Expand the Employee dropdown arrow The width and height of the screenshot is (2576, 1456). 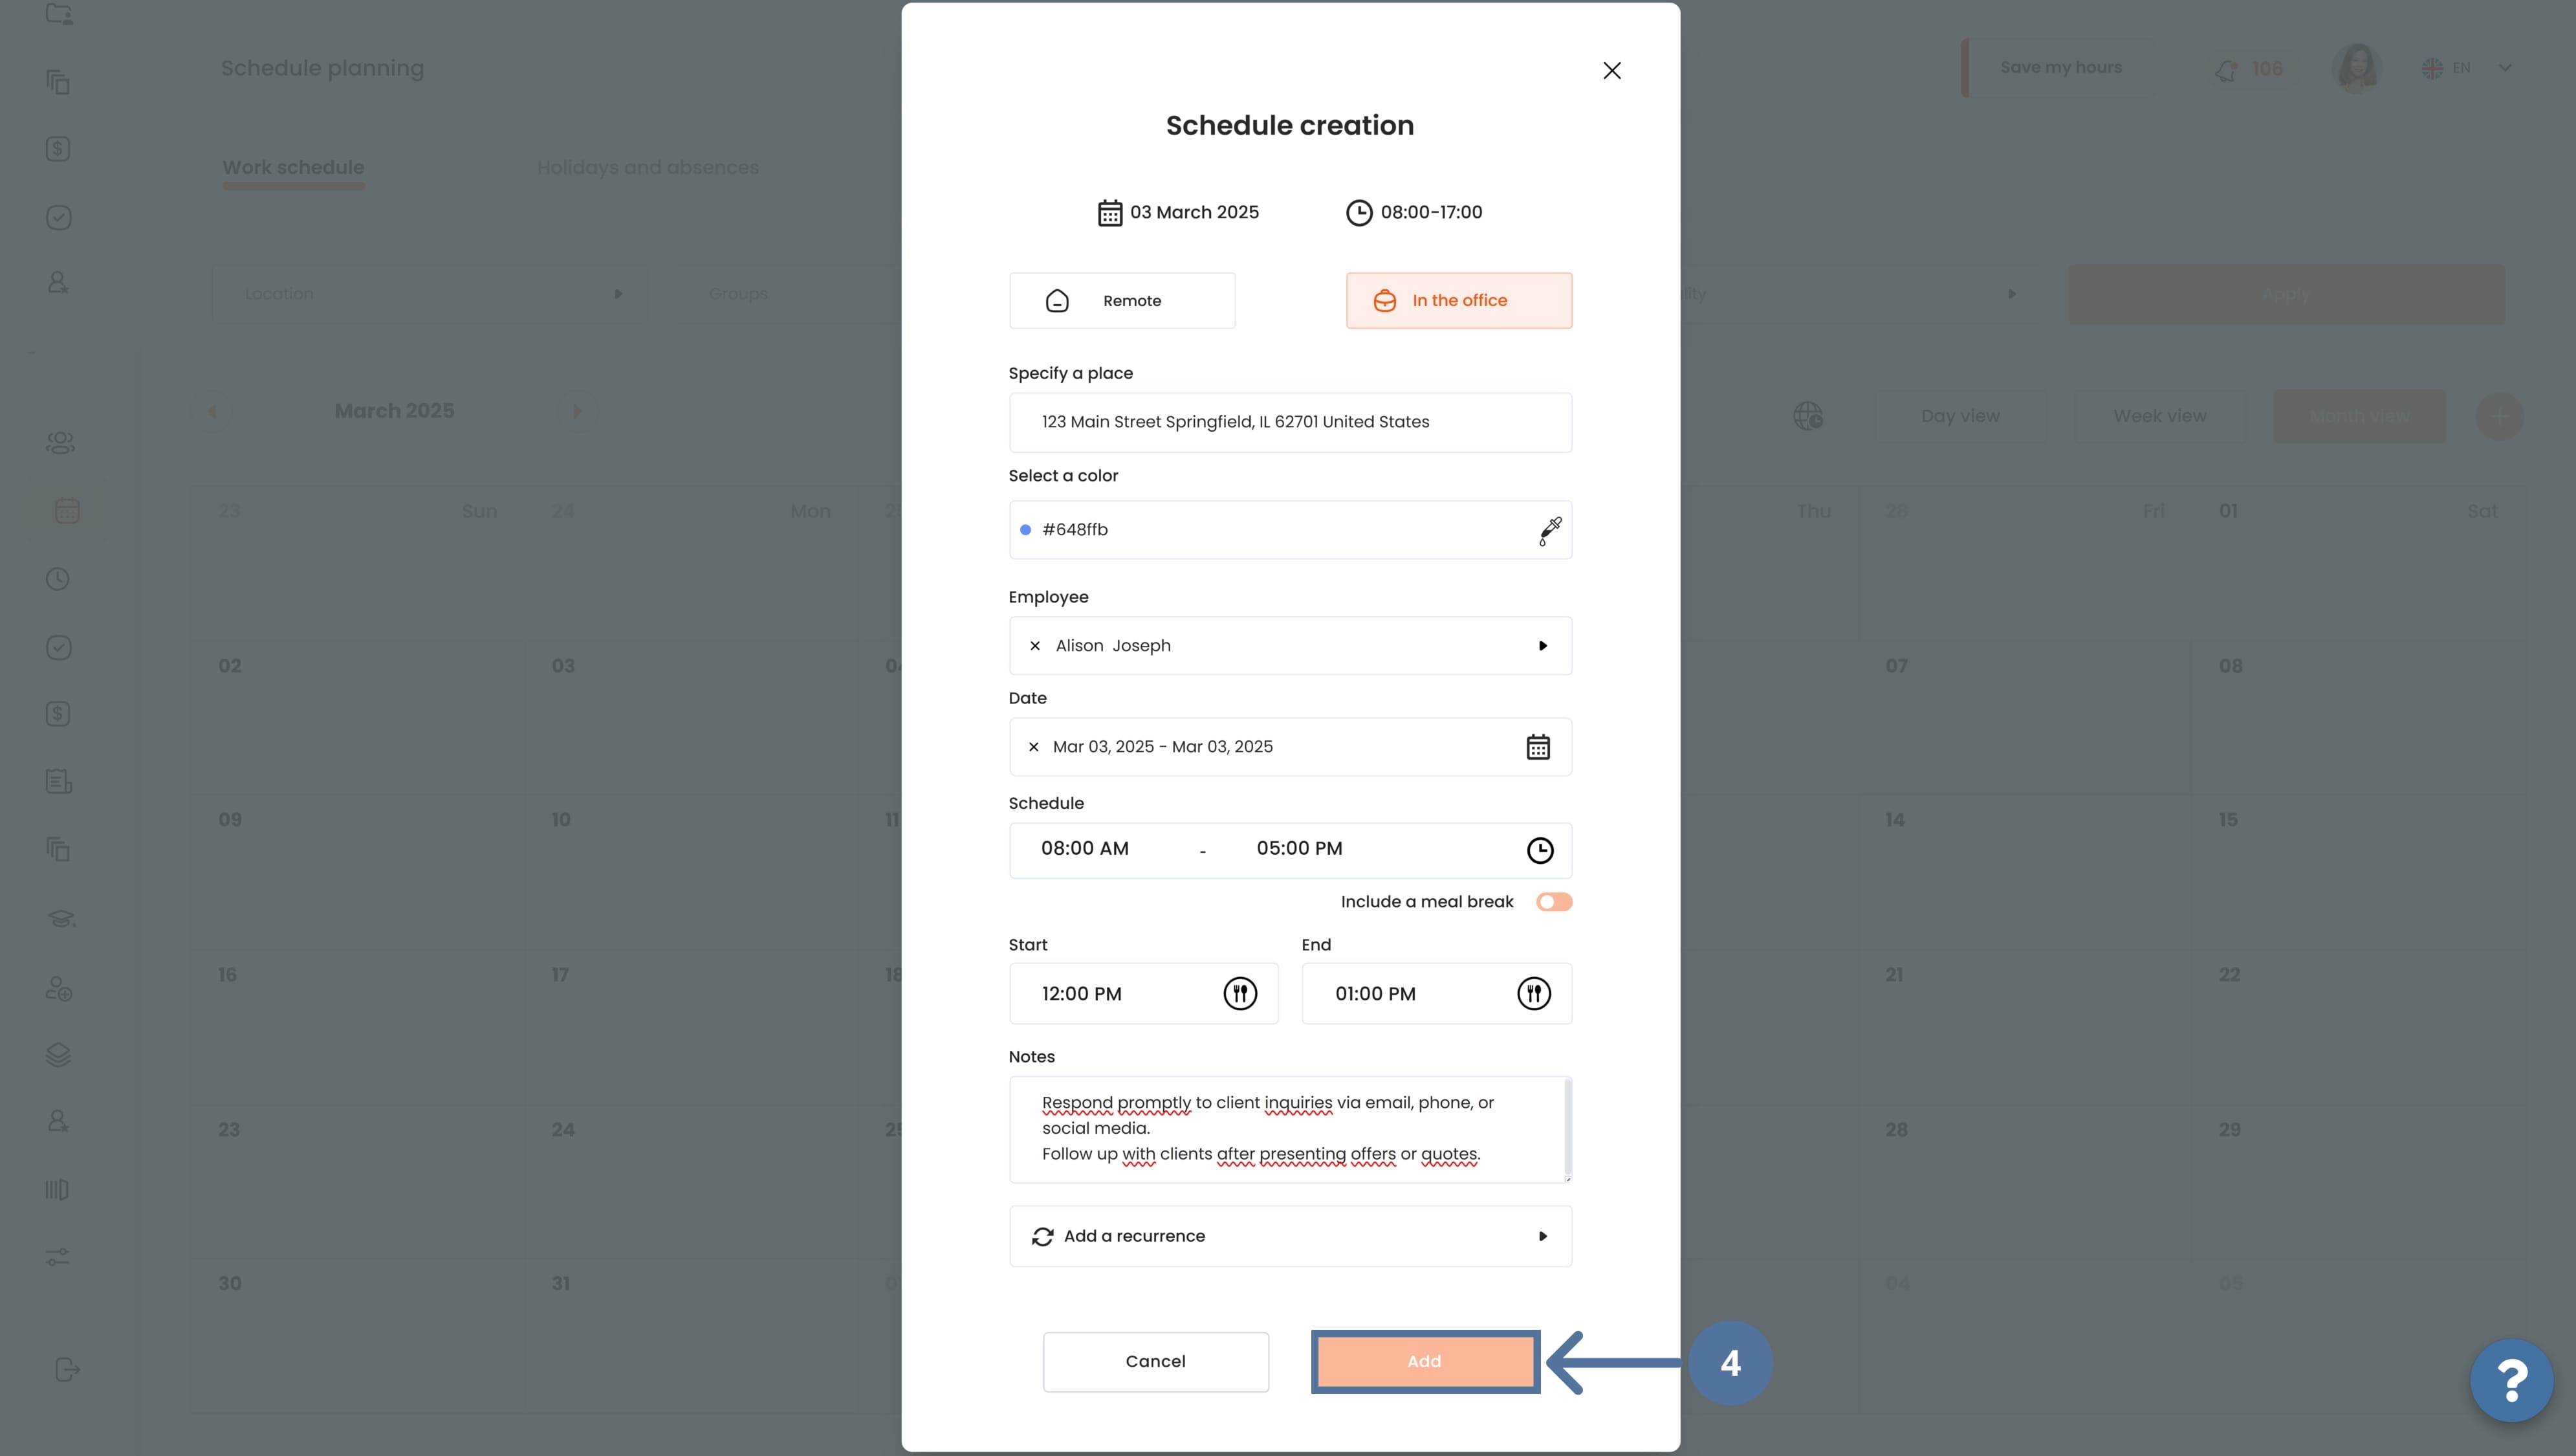[x=1542, y=646]
